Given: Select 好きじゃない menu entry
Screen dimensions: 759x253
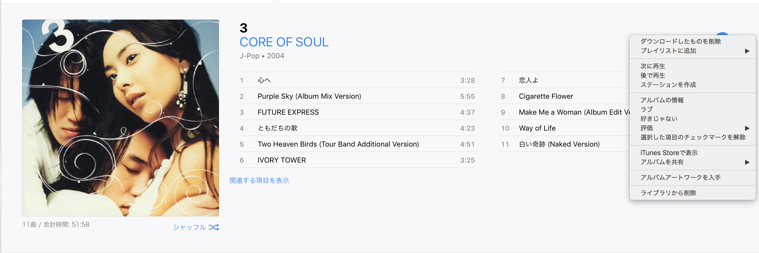Looking at the screenshot, I should tap(659, 119).
